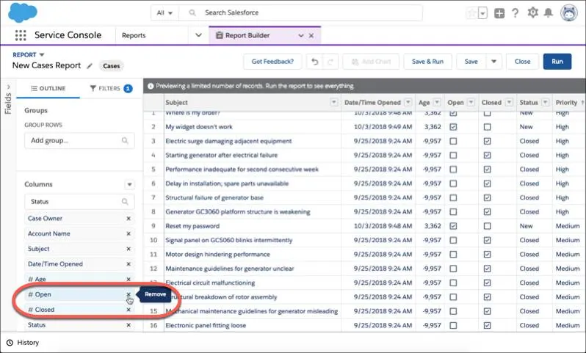Click search icon in Add group field
This screenshot has width=586, height=353.
[125, 140]
